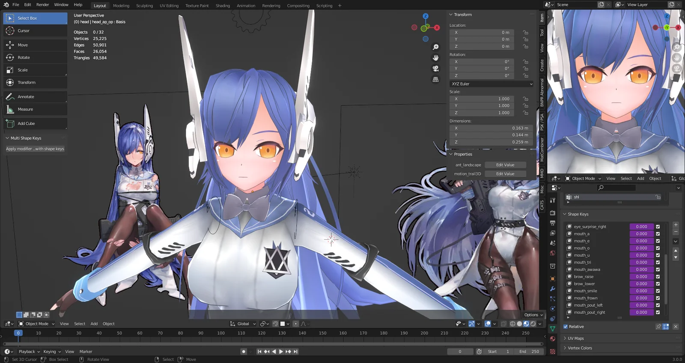The height and width of the screenshot is (363, 685).
Task: Clear shape keys with X icon
Action: [x=676, y=327]
